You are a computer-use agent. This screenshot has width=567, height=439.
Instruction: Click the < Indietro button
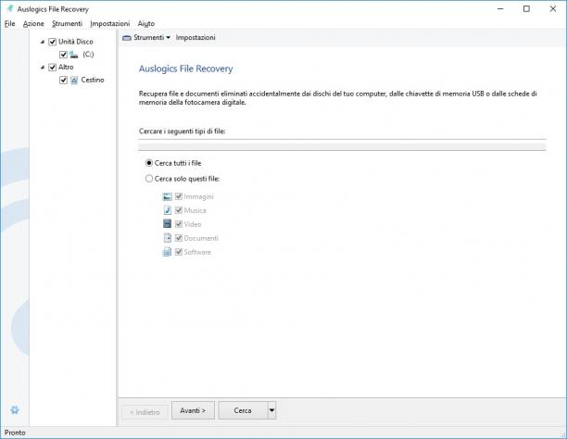pos(145,412)
